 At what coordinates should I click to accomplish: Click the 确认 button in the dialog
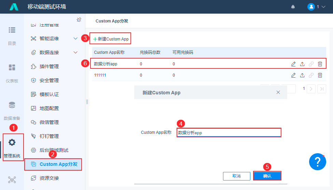coord(267,176)
